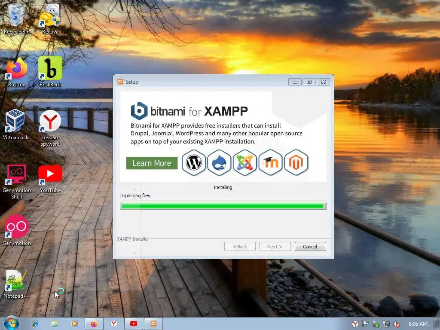Maximize the Setup window
The width and height of the screenshot is (440, 330).
309,82
